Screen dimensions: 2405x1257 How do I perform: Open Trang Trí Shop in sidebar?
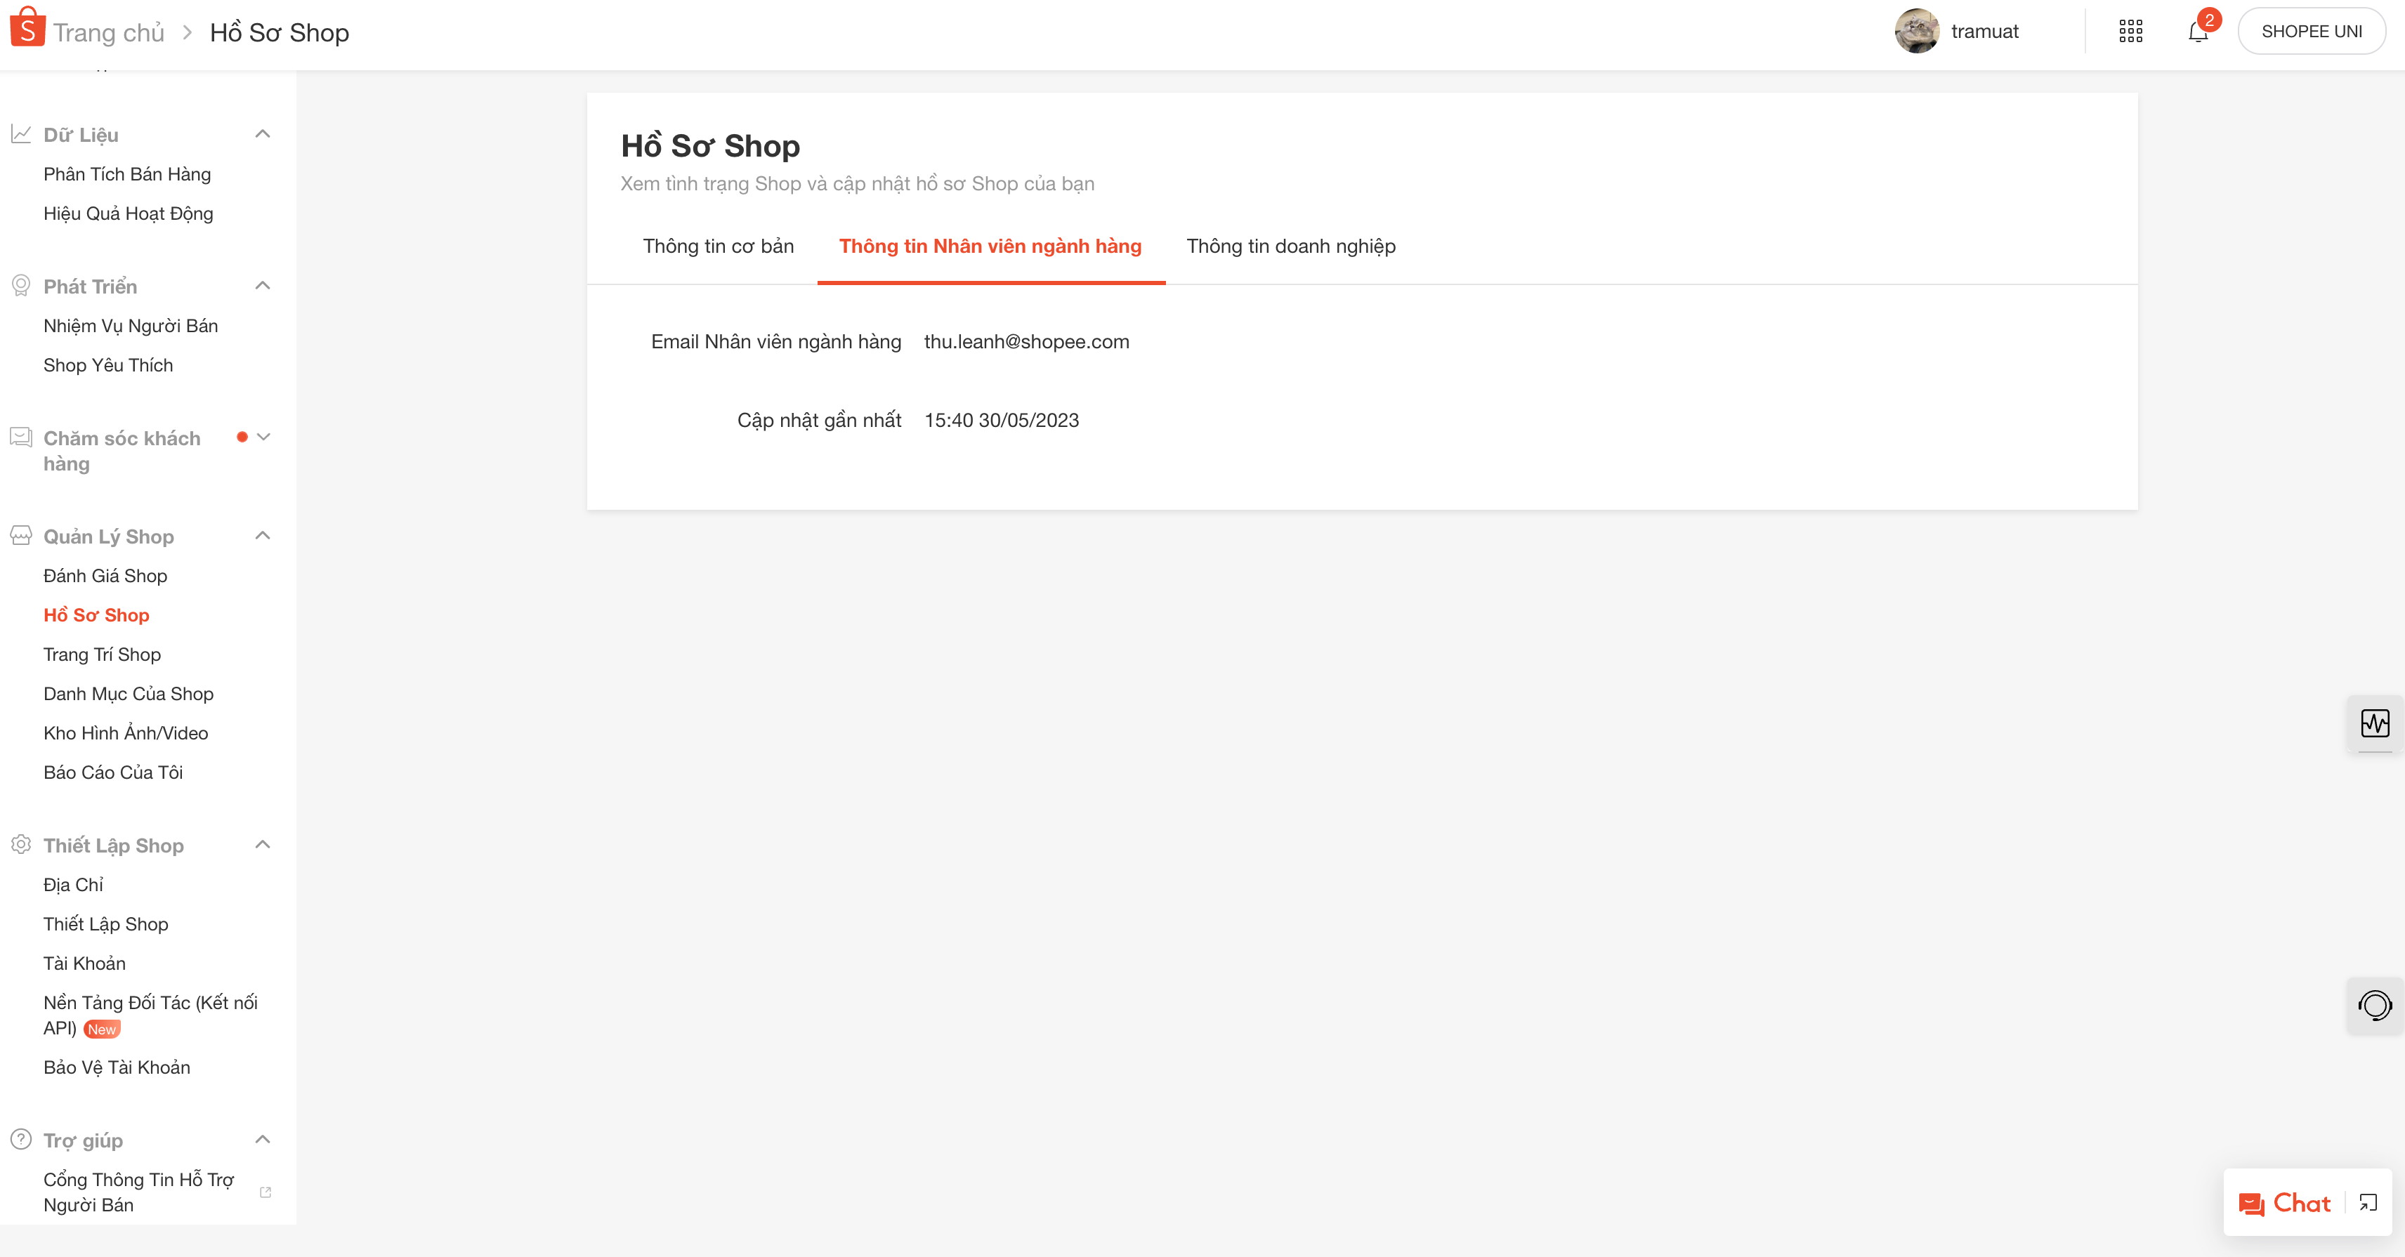[102, 654]
